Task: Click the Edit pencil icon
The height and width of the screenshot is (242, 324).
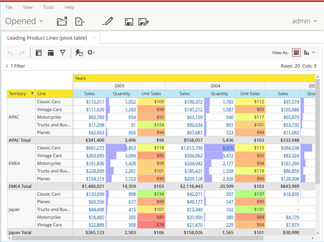Action: (108, 21)
